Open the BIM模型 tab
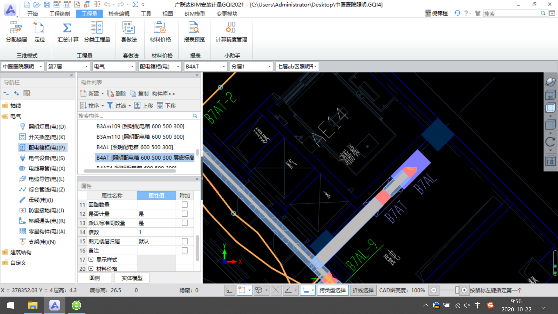This screenshot has width=558, height=314. [195, 13]
